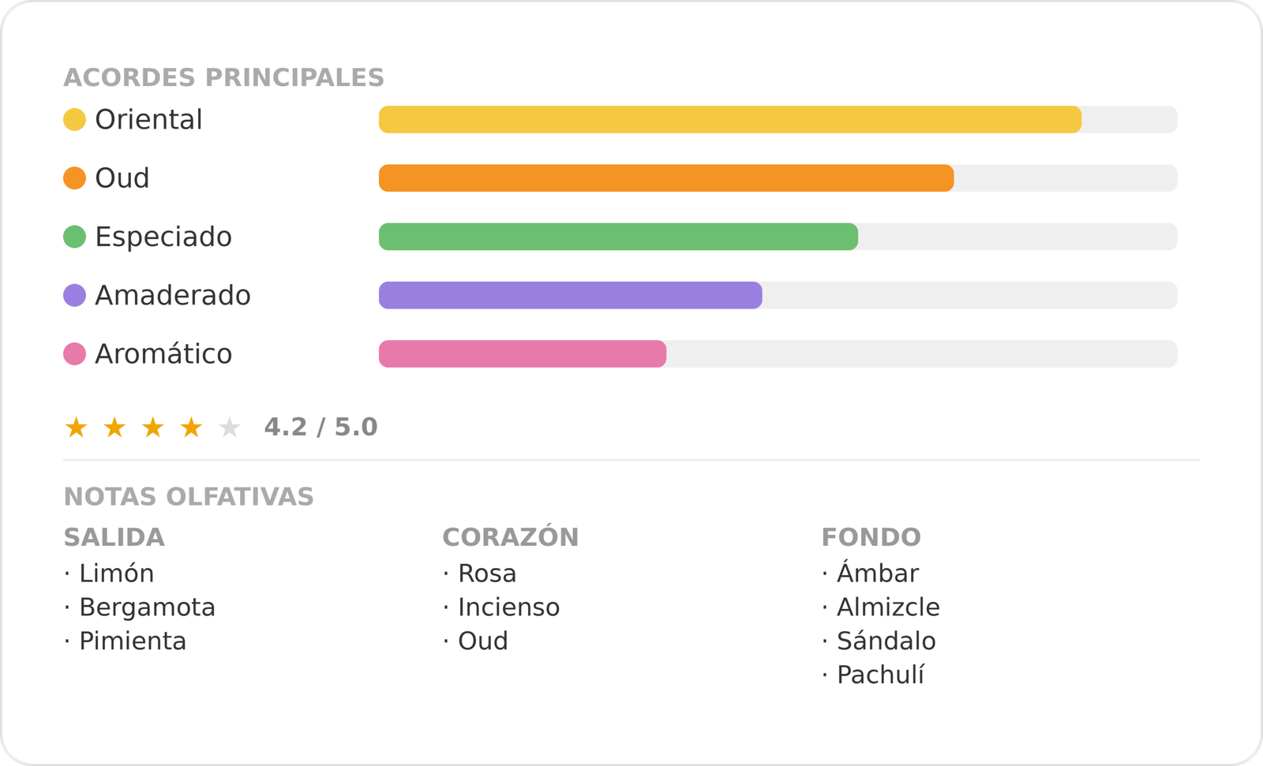The image size is (1263, 766).
Task: Select the fourth gold rating star
Action: click(191, 428)
